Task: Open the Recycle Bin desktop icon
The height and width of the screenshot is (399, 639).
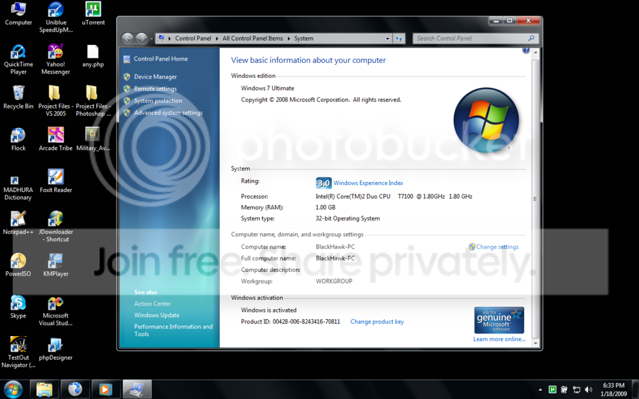Action: (18, 98)
